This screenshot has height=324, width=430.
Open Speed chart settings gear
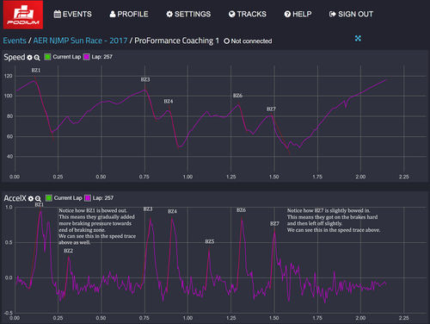[29, 58]
